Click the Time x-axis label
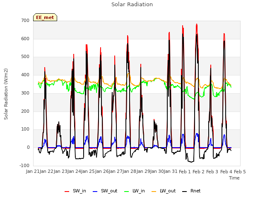Image resolution: width=265 pixels, height=199 pixels. pyautogui.click(x=234, y=178)
